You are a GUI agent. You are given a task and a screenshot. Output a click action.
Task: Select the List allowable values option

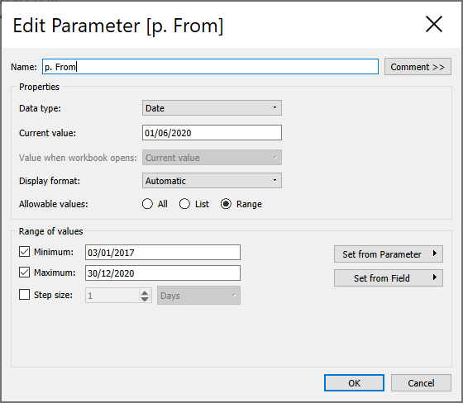click(x=184, y=204)
